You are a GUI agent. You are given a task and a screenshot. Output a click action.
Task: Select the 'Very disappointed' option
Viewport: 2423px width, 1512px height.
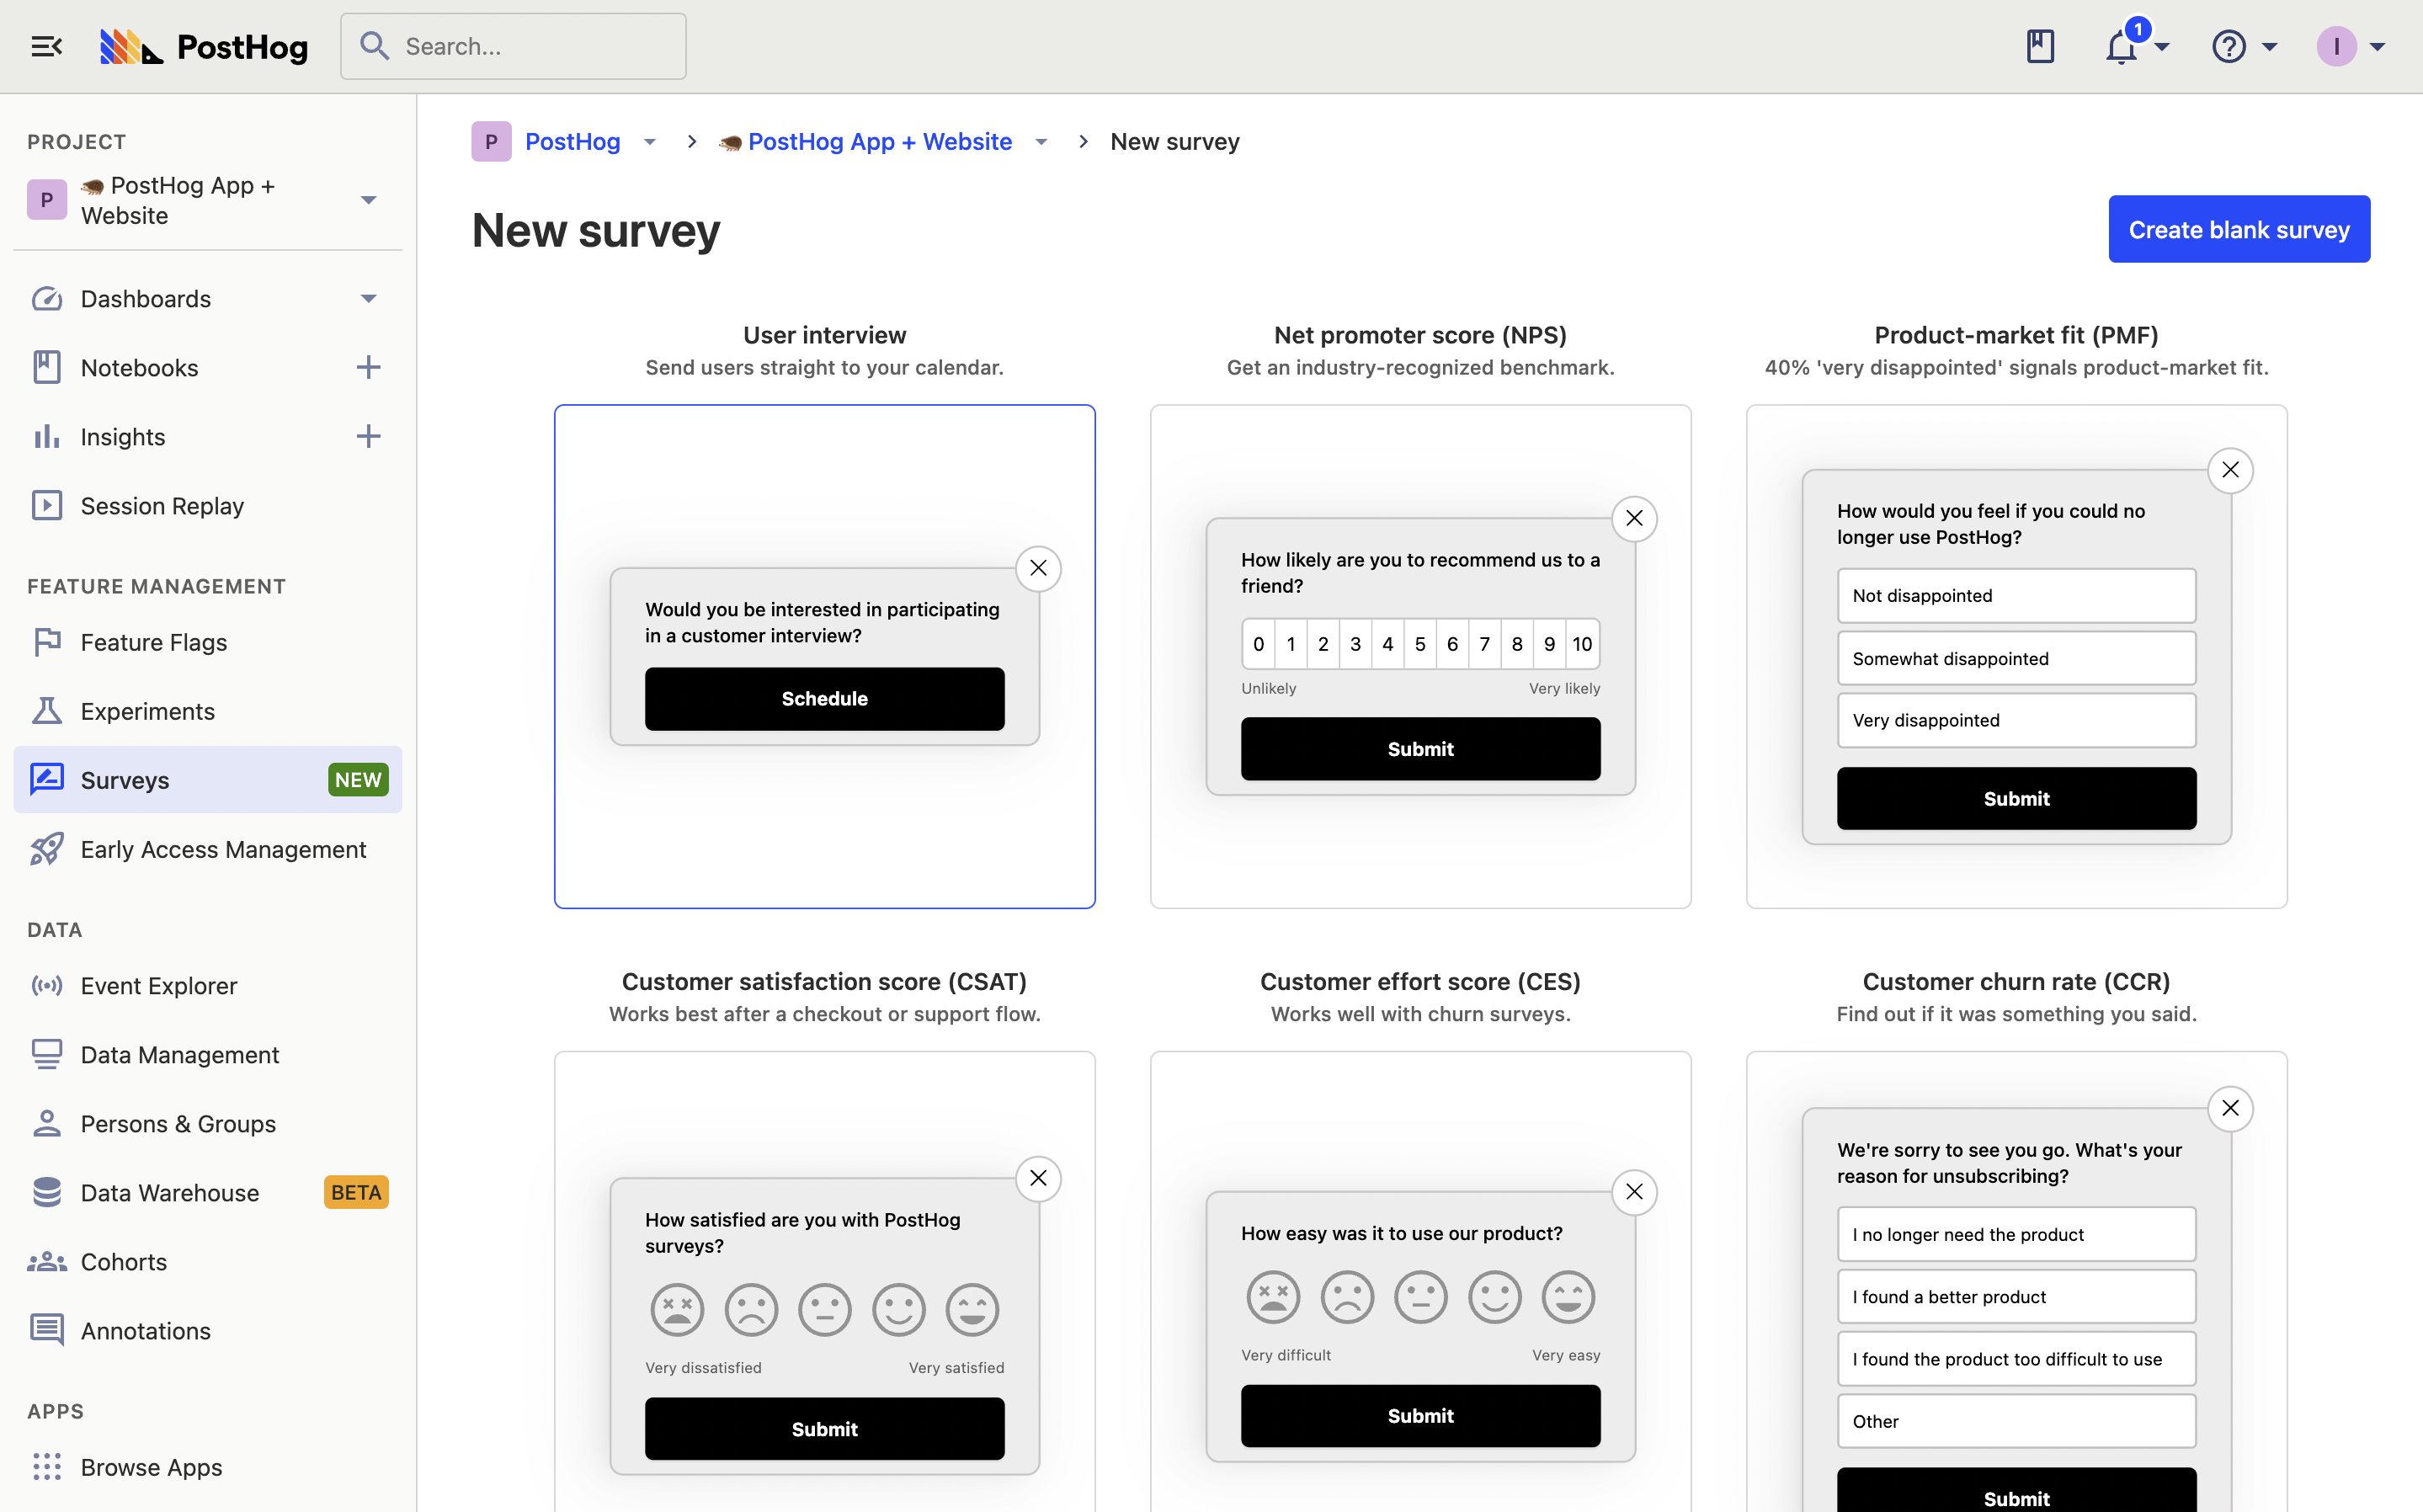pos(2015,720)
